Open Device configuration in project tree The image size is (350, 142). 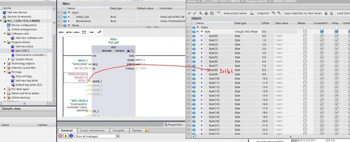[x=23, y=25]
